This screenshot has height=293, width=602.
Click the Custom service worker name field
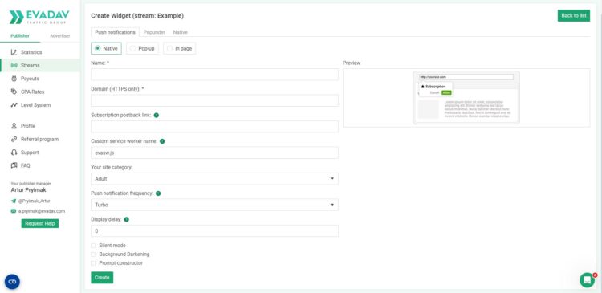(214, 153)
